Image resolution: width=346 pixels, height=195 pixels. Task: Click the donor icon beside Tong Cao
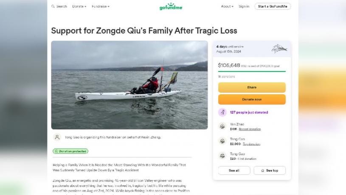pos(222,141)
